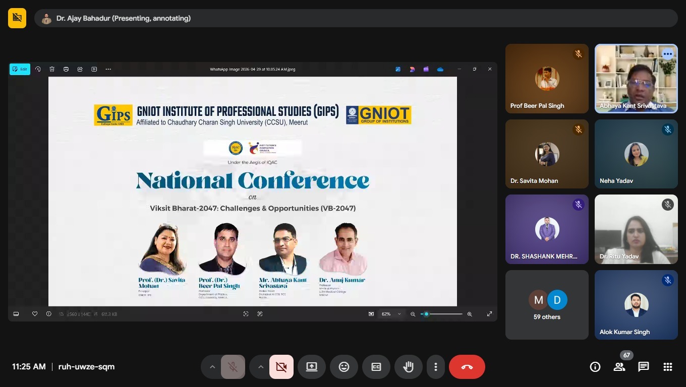Open the in-call chat panel

click(x=644, y=367)
